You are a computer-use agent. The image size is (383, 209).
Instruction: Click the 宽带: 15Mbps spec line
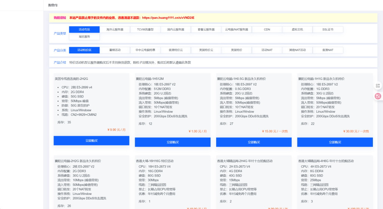tap(230, 180)
